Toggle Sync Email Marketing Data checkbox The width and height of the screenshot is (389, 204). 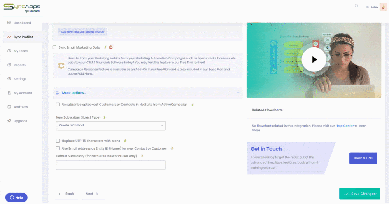coord(54,47)
